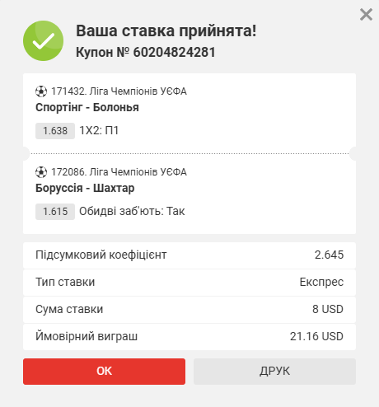Image resolution: width=379 pixels, height=407 pixels.
Task: Click the Боруссія - Шахтар match title
Action: tap(85, 188)
